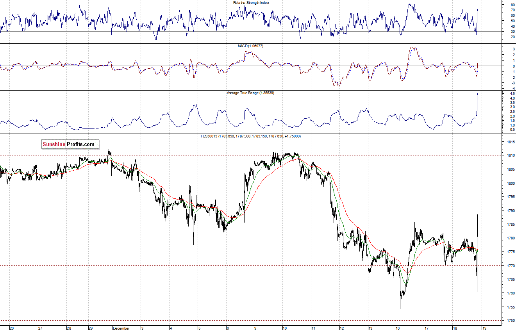Click the FUS50015 price chart title
The height and width of the screenshot is (330, 516).
[x=250, y=136]
